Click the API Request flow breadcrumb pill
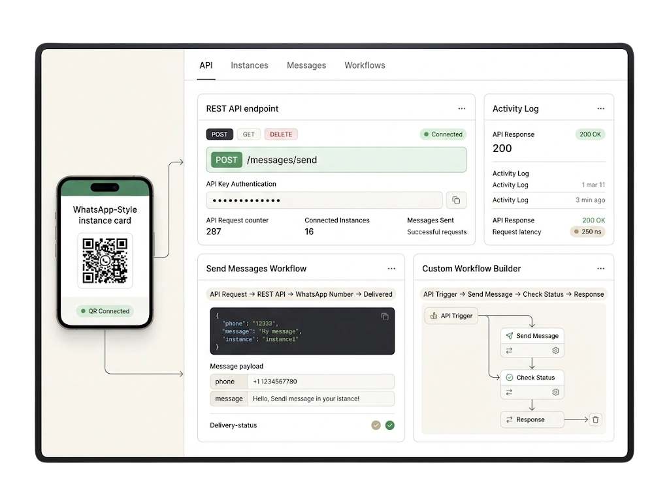This screenshot has width=669, height=499. point(301,294)
